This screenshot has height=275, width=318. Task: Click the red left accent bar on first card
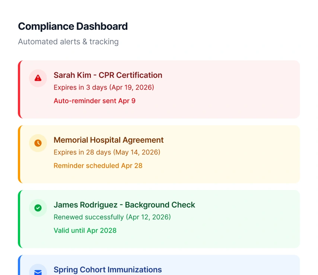point(19,89)
